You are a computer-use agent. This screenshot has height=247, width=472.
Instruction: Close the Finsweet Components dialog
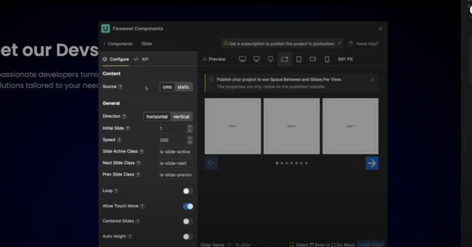pos(380,29)
